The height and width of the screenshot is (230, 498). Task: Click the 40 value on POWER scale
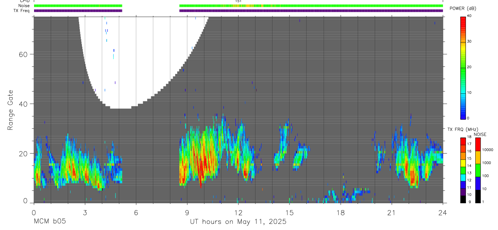pyautogui.click(x=469, y=16)
